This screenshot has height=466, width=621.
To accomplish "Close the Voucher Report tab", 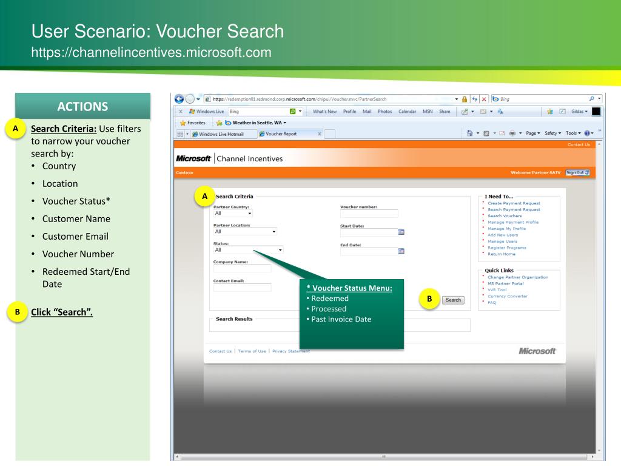I will 320,134.
